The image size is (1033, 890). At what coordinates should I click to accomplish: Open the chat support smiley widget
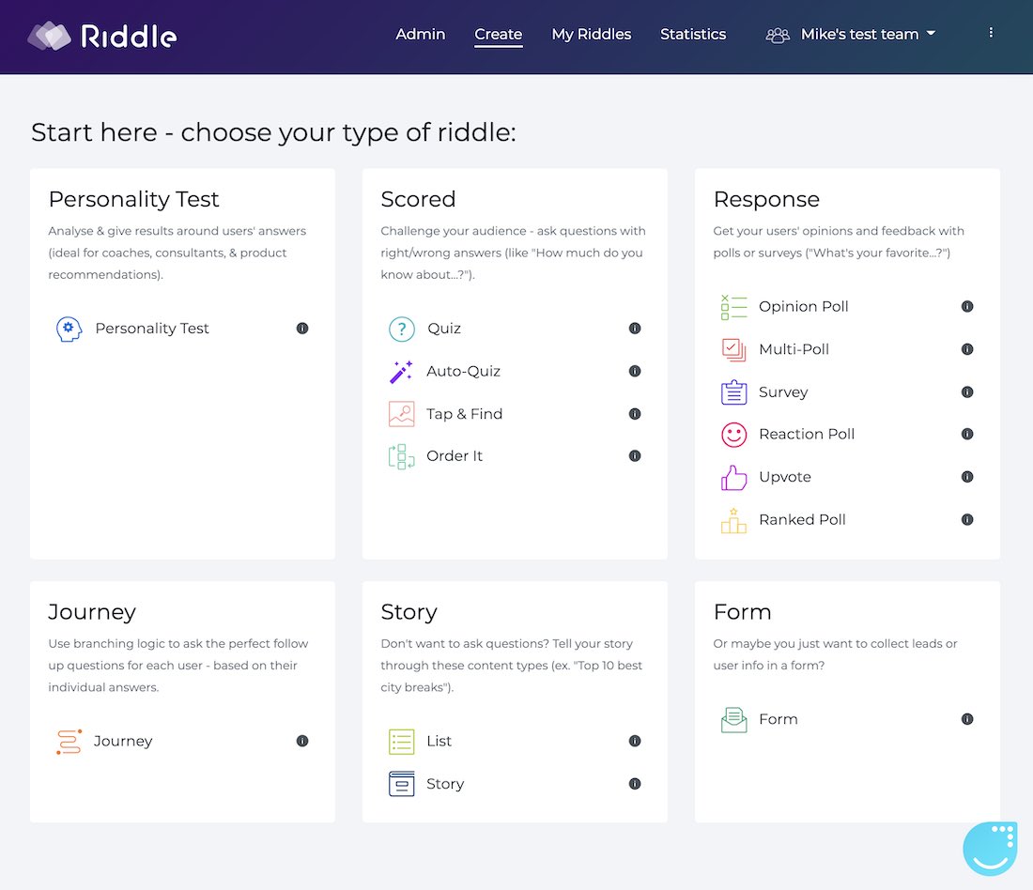point(990,849)
